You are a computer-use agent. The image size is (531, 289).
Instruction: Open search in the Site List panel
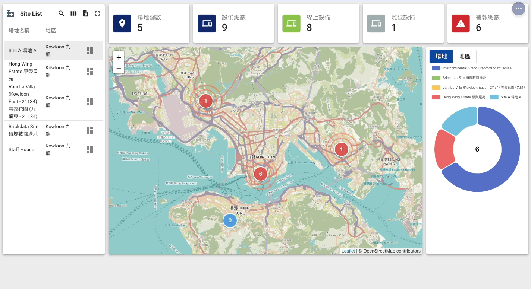tap(61, 13)
